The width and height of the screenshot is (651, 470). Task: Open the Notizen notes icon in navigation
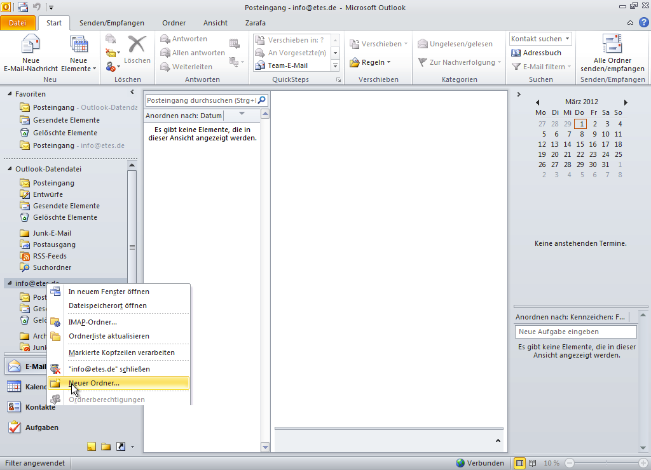click(92, 446)
